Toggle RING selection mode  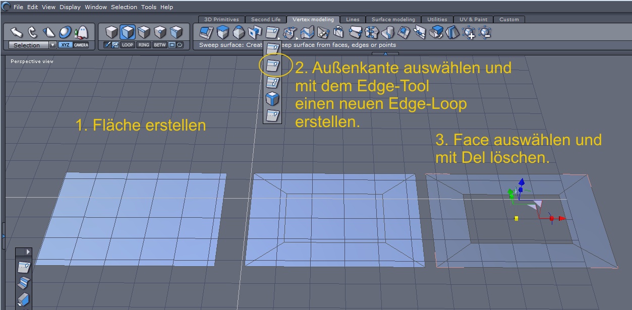[144, 45]
